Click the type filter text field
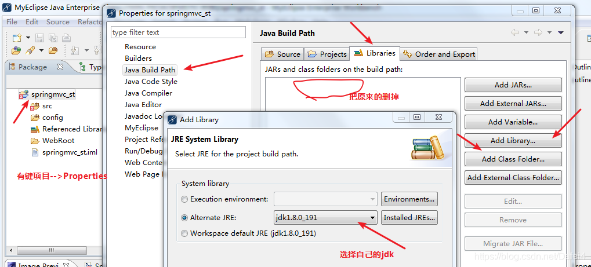Screen dimensions: 591x267 (178, 32)
